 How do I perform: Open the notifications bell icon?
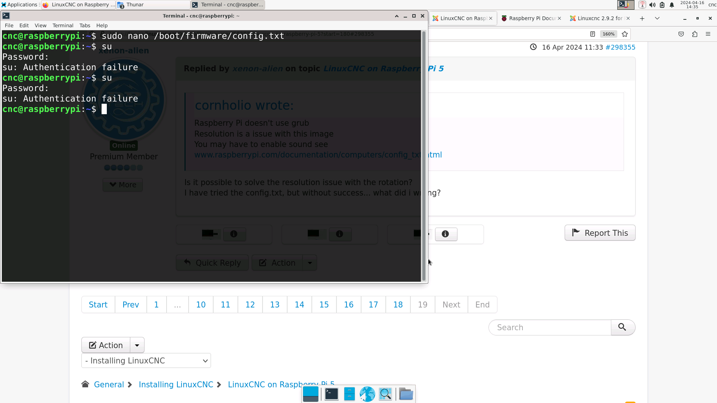point(672,4)
